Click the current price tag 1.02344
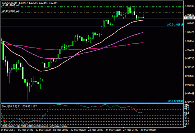Viewport: 195px width, 133px height. (189, 18)
